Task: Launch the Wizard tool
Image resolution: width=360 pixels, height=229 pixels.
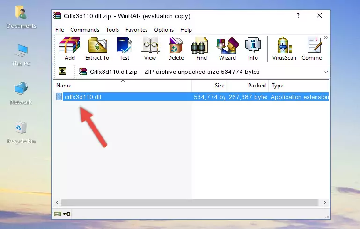Action: (x=228, y=49)
